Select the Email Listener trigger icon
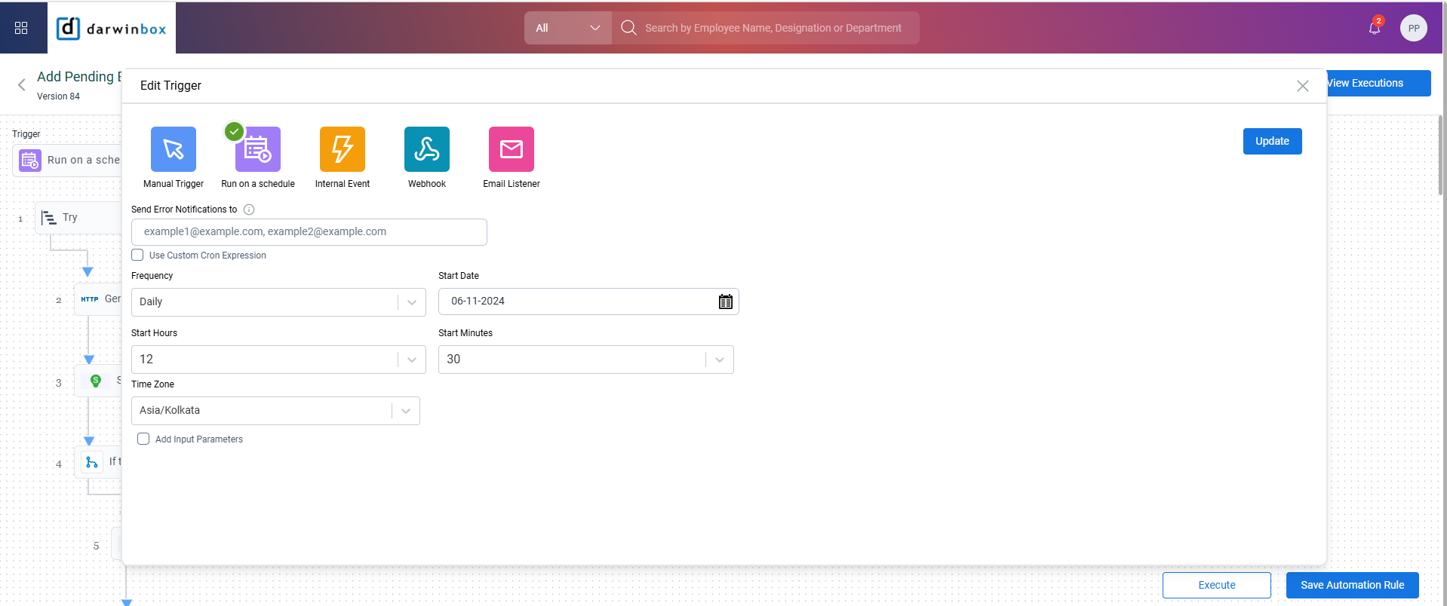This screenshot has height=606, width=1447. [512, 149]
